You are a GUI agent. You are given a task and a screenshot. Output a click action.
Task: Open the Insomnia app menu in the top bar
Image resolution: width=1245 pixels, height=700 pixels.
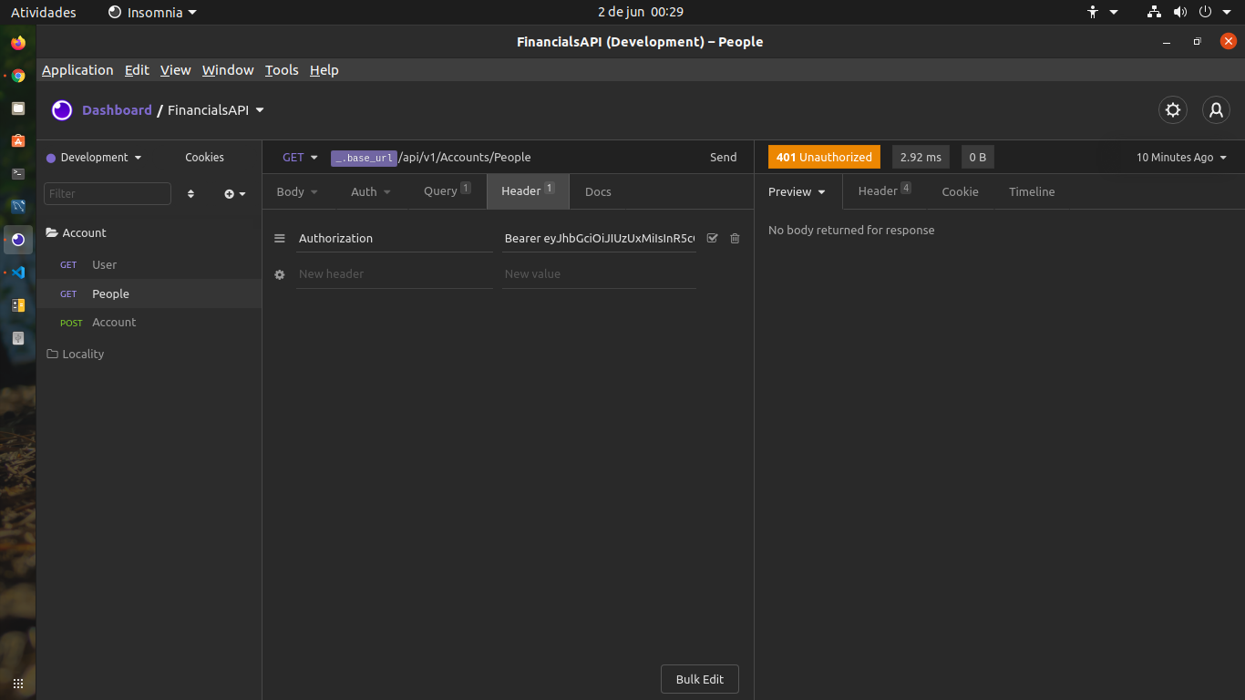click(152, 13)
